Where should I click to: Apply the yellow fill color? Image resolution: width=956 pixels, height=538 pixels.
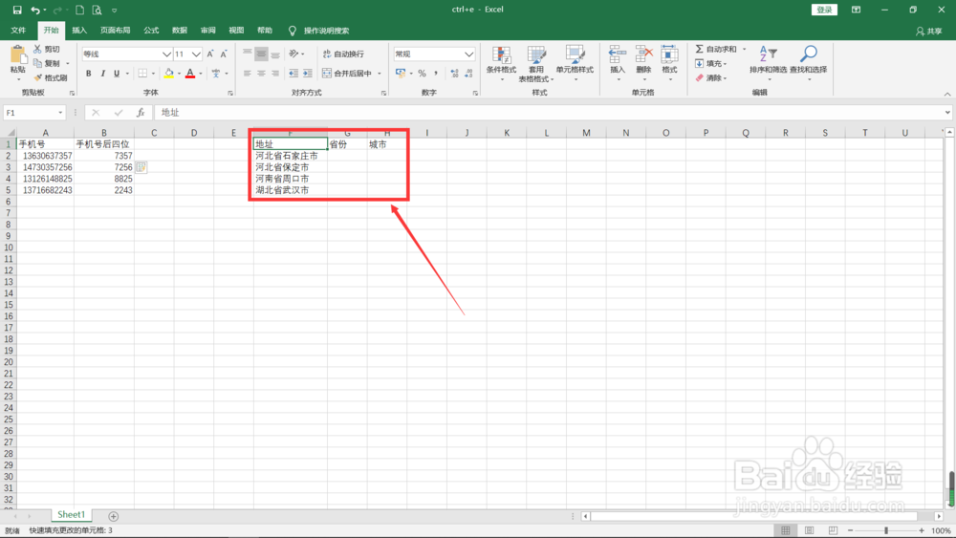169,74
